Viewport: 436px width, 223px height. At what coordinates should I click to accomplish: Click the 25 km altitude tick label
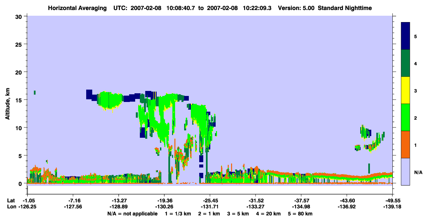(x=19, y=44)
